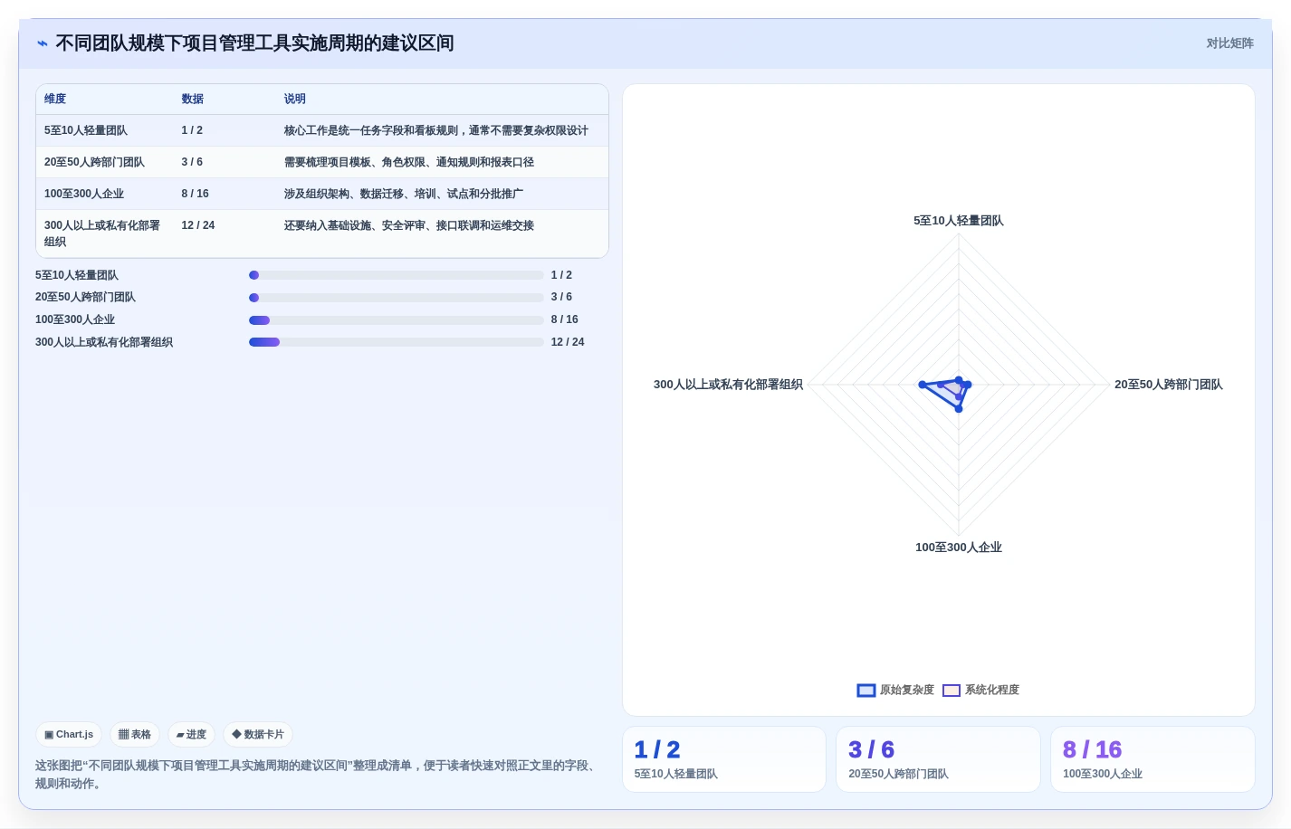Click radar axis label 300人以上或私有化部署组织
This screenshot has height=829, width=1291.
pyautogui.click(x=728, y=385)
